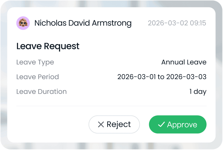Viewport: 223px width, 150px height.
Task: Click the word 'to' between the dates
Action: 161,77
